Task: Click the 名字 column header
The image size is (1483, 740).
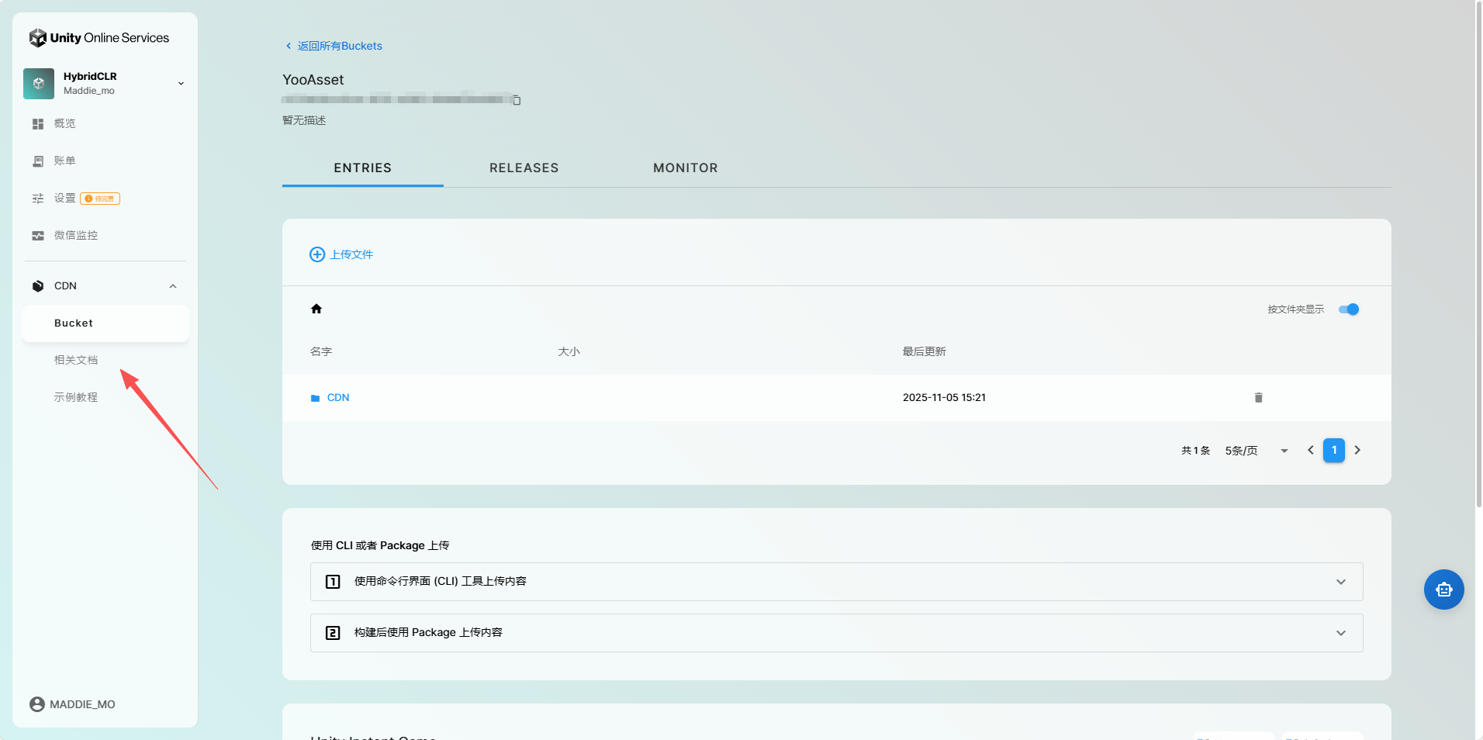Action: pos(321,351)
